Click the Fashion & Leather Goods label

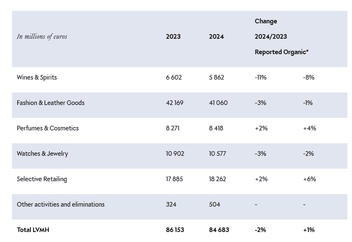pyautogui.click(x=50, y=103)
